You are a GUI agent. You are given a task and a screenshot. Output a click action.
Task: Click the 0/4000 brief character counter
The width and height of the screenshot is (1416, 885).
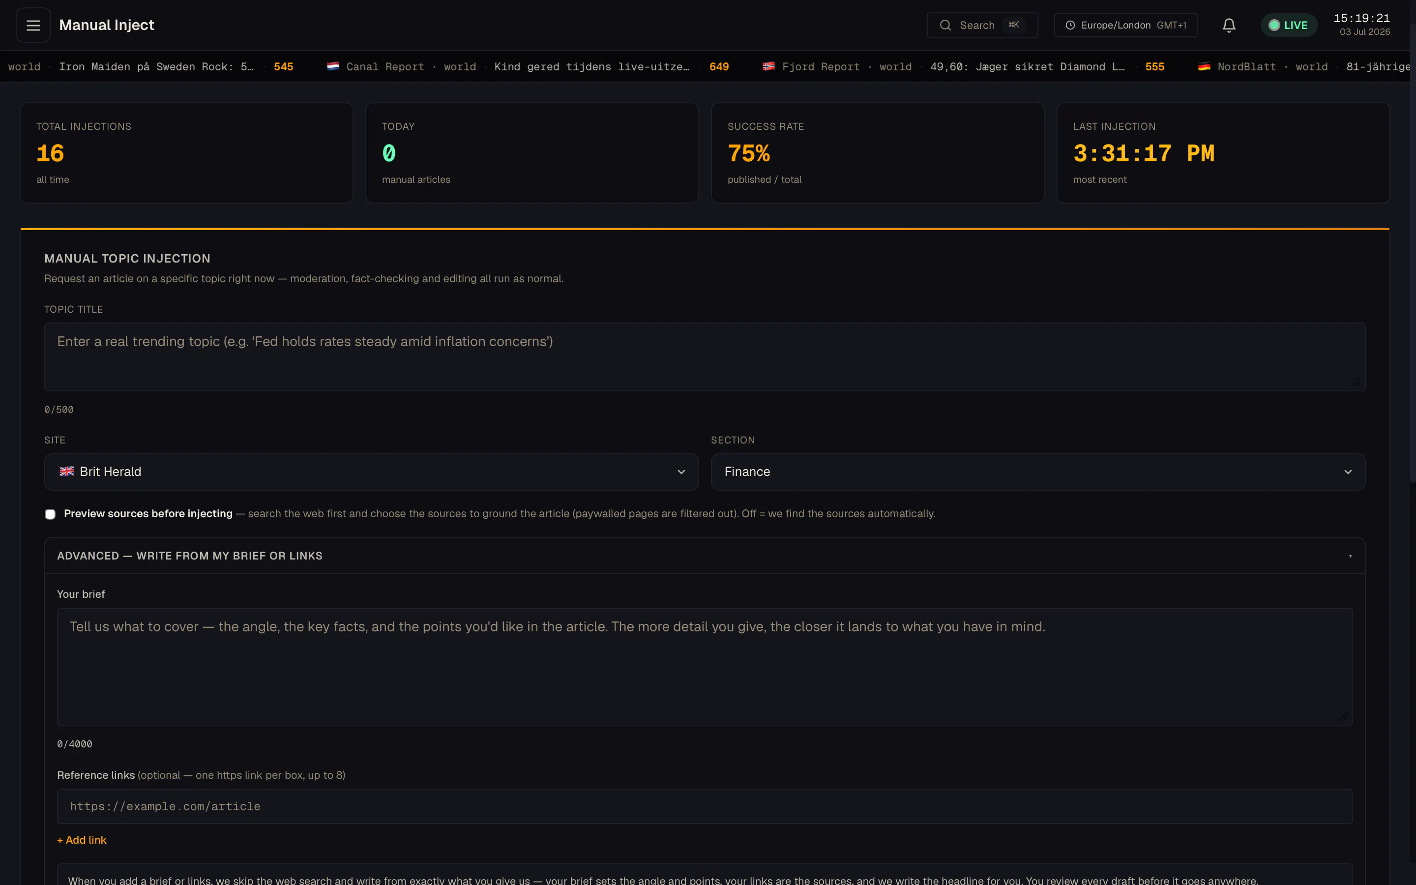point(75,744)
